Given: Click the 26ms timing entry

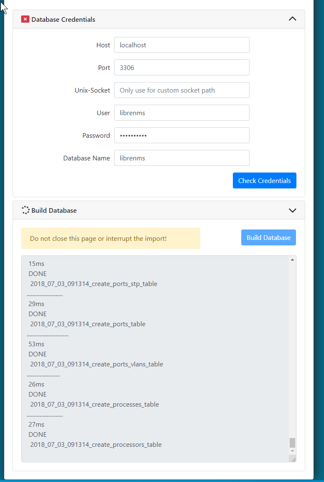Looking at the screenshot, I should click(x=36, y=384).
